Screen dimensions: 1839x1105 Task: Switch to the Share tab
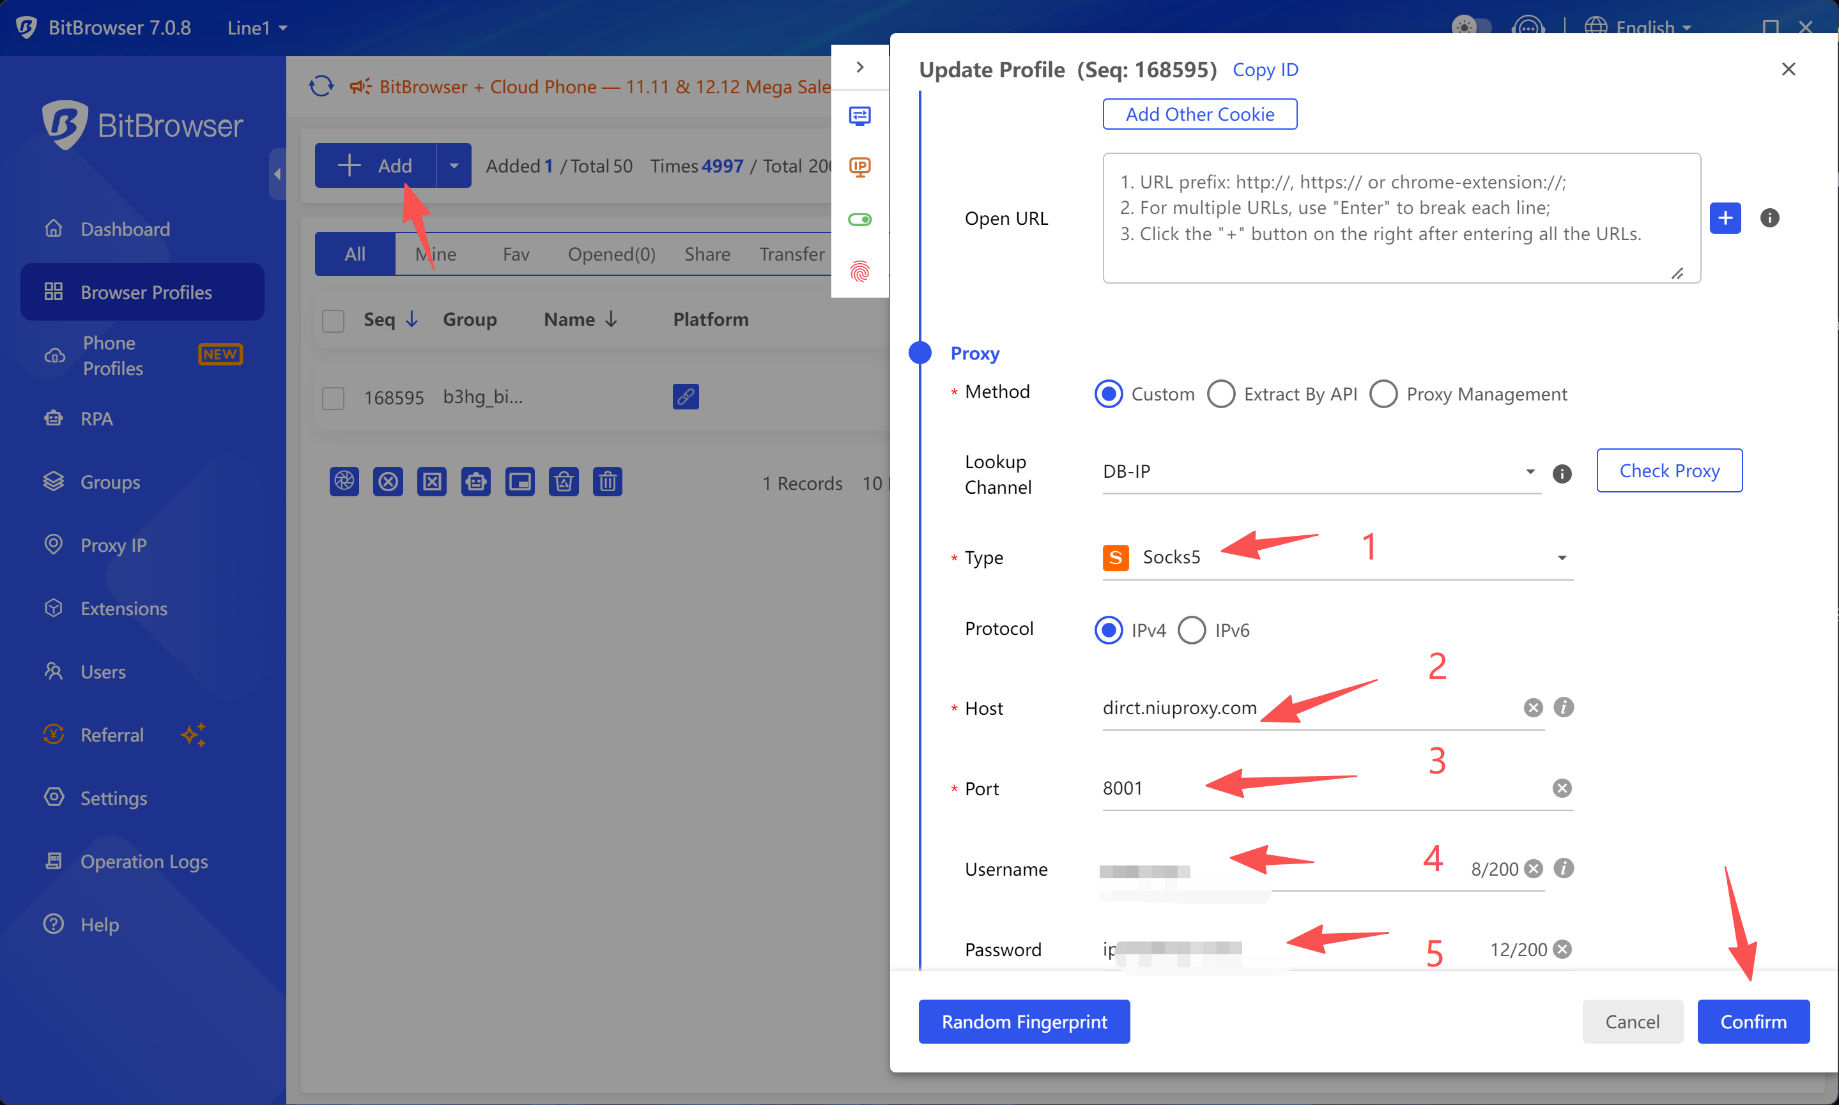point(707,254)
